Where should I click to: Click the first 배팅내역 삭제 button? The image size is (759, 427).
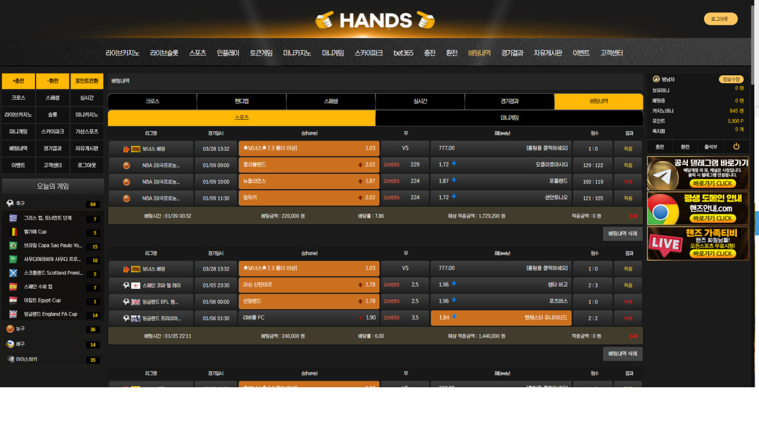(x=623, y=234)
